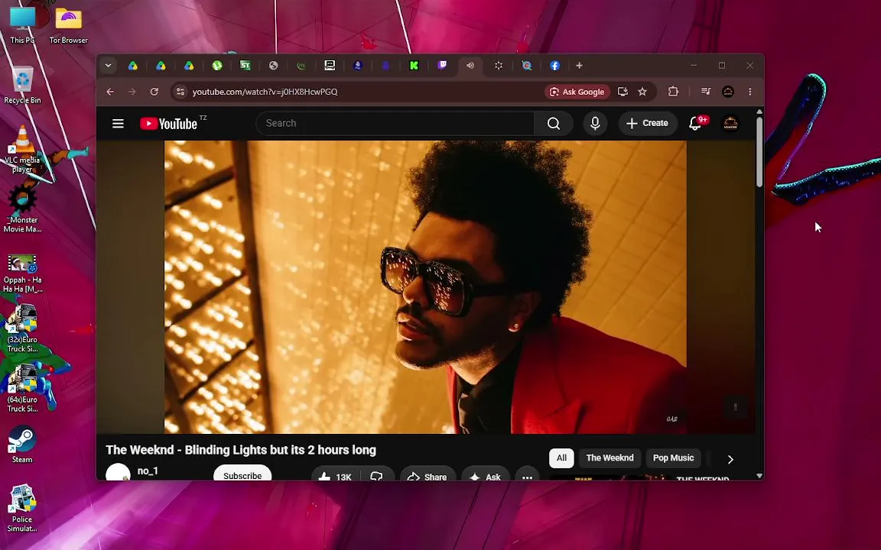
Task: Open the Monster Movie Maker desktop icon
Action: (x=22, y=209)
